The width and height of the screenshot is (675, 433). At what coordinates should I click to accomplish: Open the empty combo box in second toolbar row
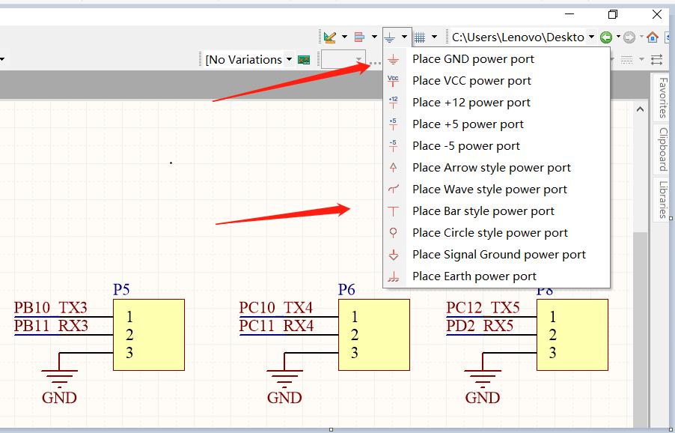point(343,59)
